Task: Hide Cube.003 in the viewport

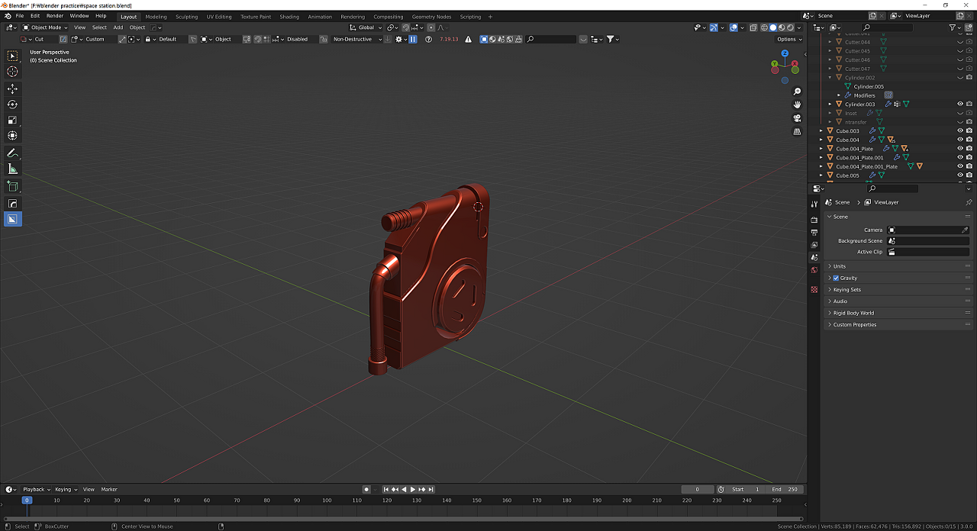Action: pos(960,130)
